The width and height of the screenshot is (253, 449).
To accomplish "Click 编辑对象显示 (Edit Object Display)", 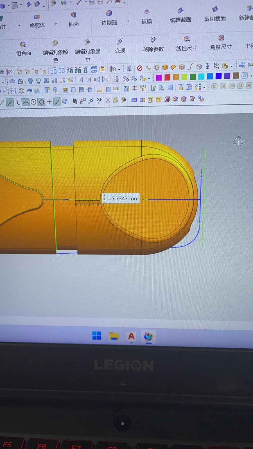I will tap(88, 51).
